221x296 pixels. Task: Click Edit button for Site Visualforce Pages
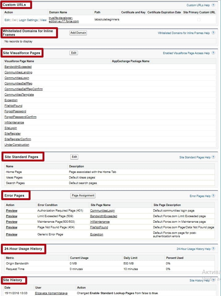point(74,53)
